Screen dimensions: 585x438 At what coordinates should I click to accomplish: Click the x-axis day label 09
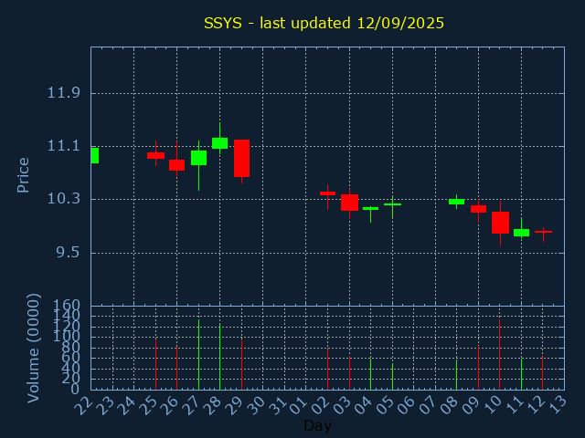(472, 406)
